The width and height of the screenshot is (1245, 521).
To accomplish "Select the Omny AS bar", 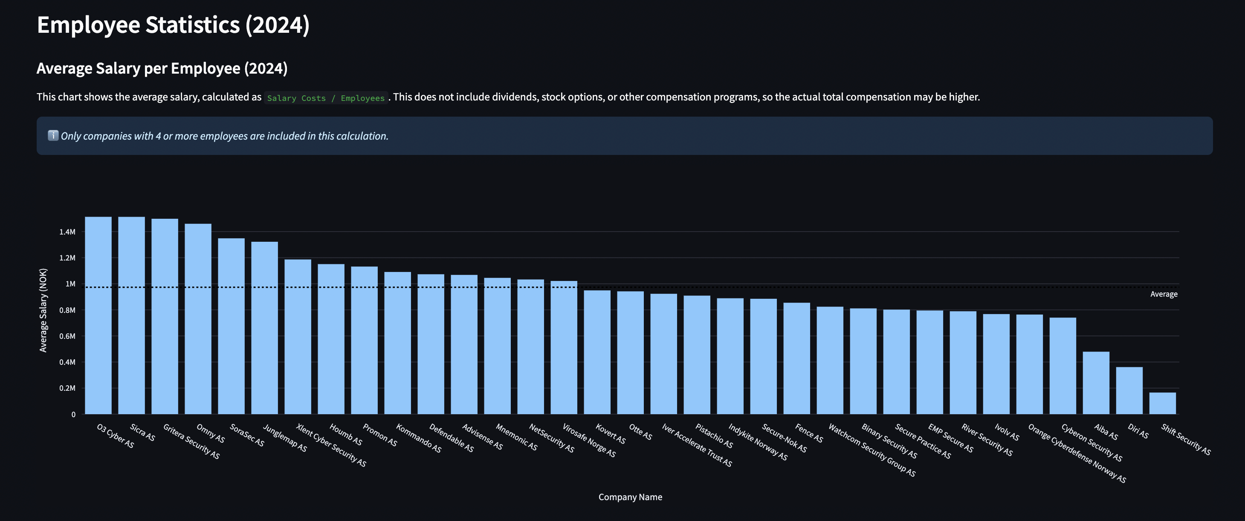I will tap(198, 319).
